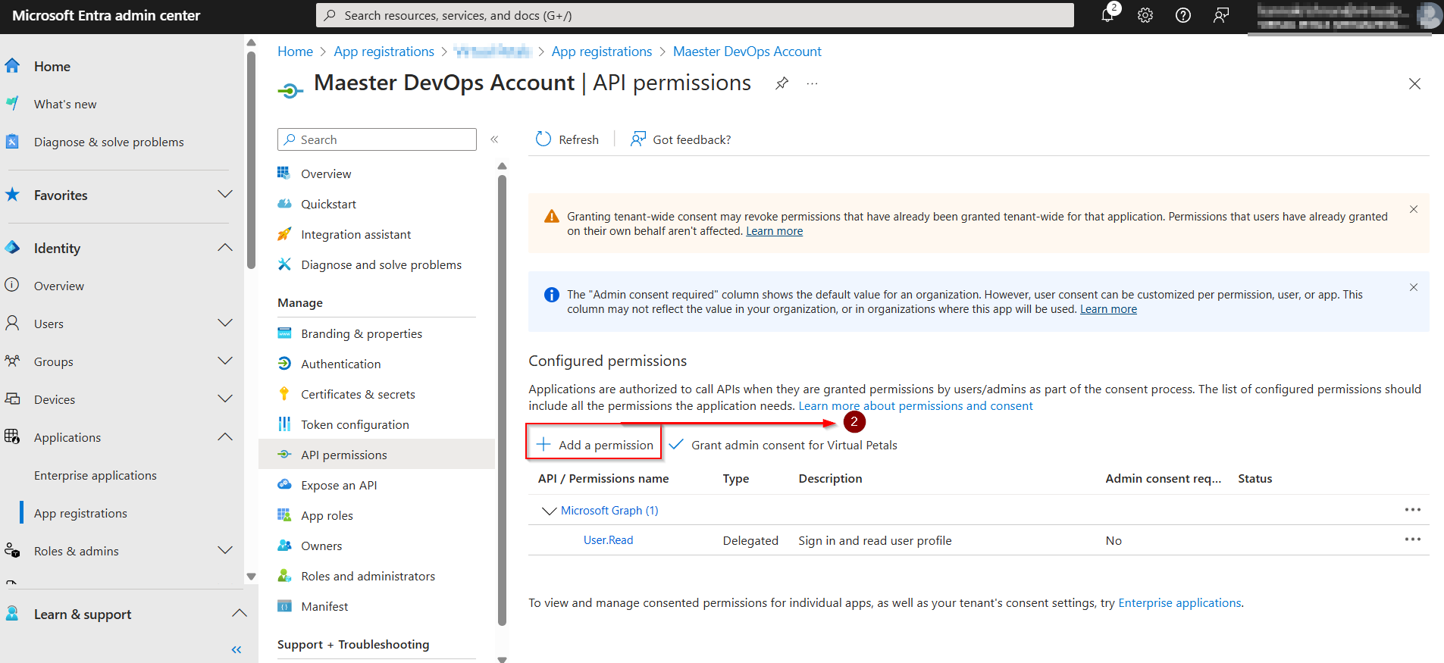Open the notifications bell icon
Screen dimensions: 1444x663
pyautogui.click(x=1107, y=15)
